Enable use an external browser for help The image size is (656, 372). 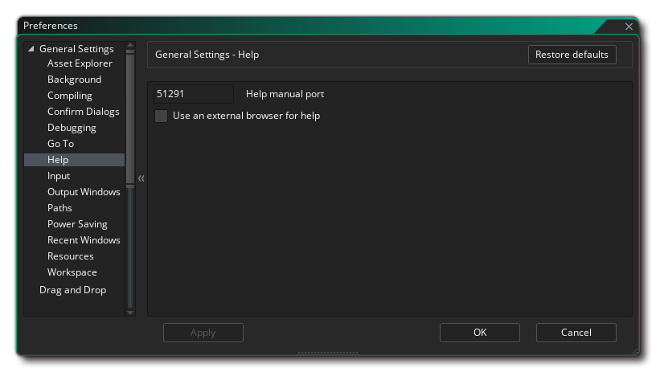[162, 116]
